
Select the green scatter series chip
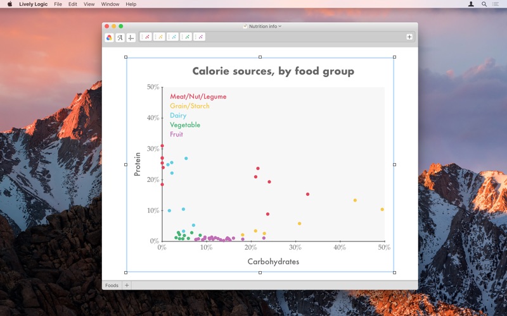pyautogui.click(x=186, y=37)
